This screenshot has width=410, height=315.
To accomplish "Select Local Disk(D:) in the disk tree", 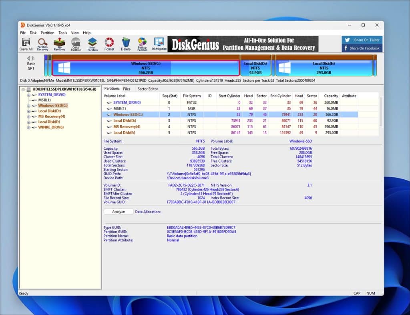I will point(49,111).
